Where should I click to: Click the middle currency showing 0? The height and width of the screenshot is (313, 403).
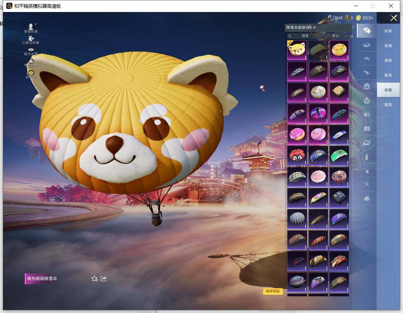click(349, 18)
